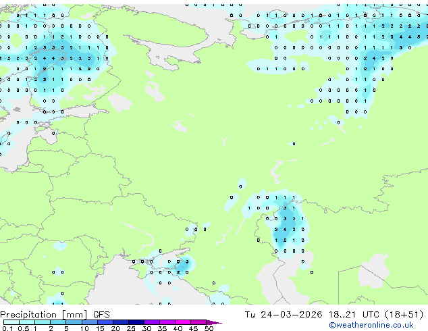Click the legend value '40'
Image resolution: width=428 pixels, height=331 pixels.
(178, 328)
